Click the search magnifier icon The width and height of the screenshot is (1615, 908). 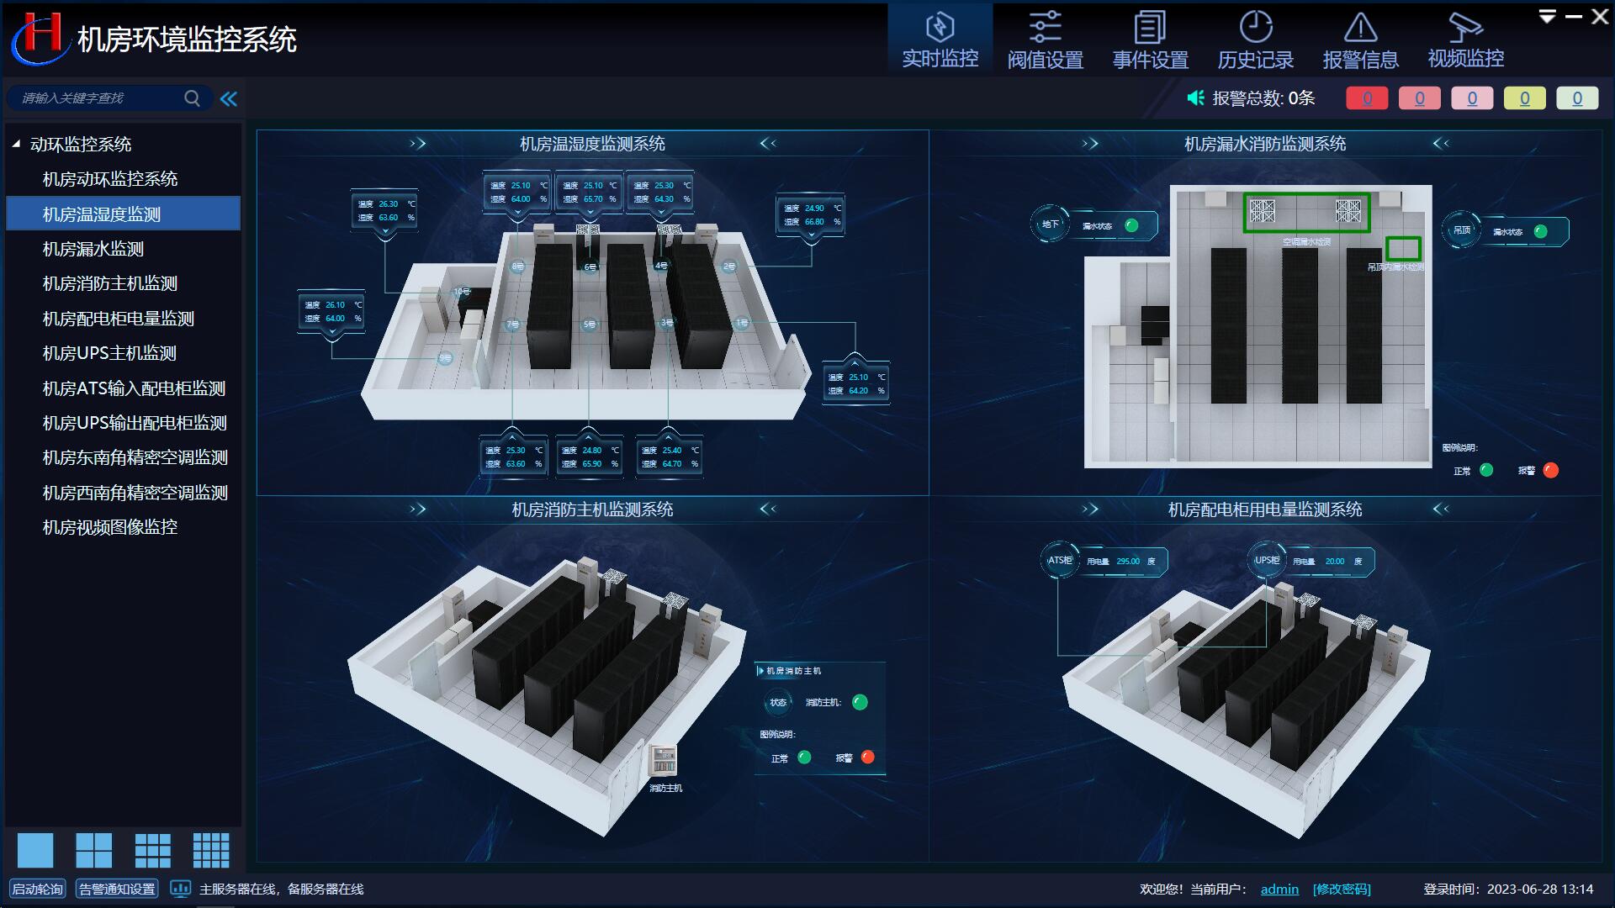(192, 98)
